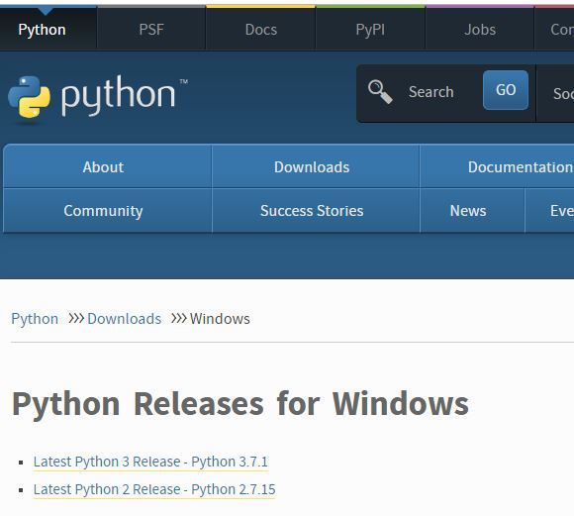Click the Python breadcrumb link
Image resolution: width=574 pixels, height=516 pixels.
[35, 319]
